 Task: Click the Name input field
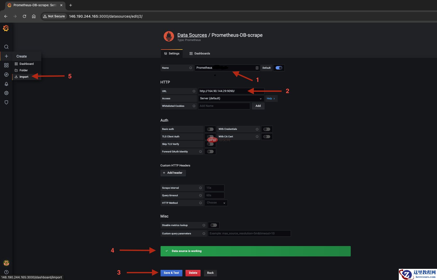click(227, 68)
